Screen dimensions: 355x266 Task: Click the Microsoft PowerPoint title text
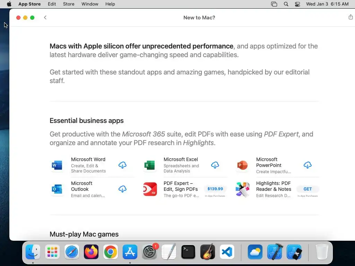click(269, 162)
